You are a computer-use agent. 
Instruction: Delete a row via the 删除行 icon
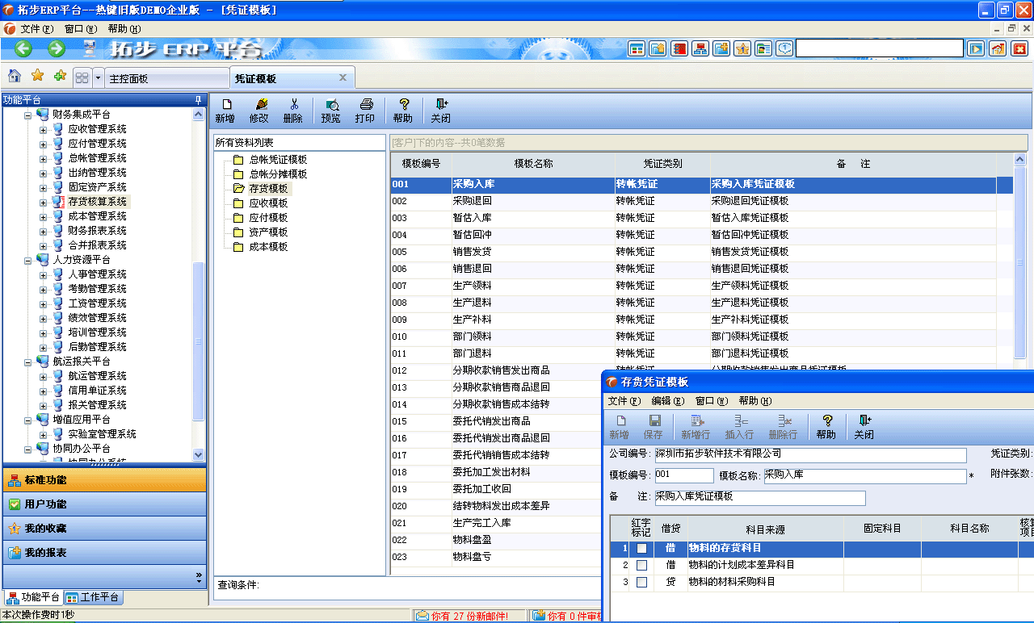[781, 426]
